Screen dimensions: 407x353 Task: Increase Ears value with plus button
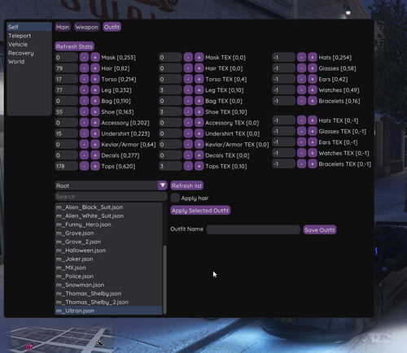(313, 79)
